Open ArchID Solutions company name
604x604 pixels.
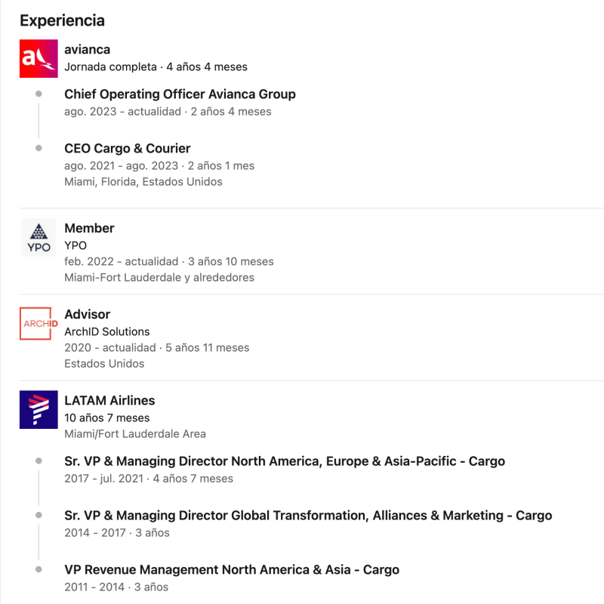pos(106,331)
